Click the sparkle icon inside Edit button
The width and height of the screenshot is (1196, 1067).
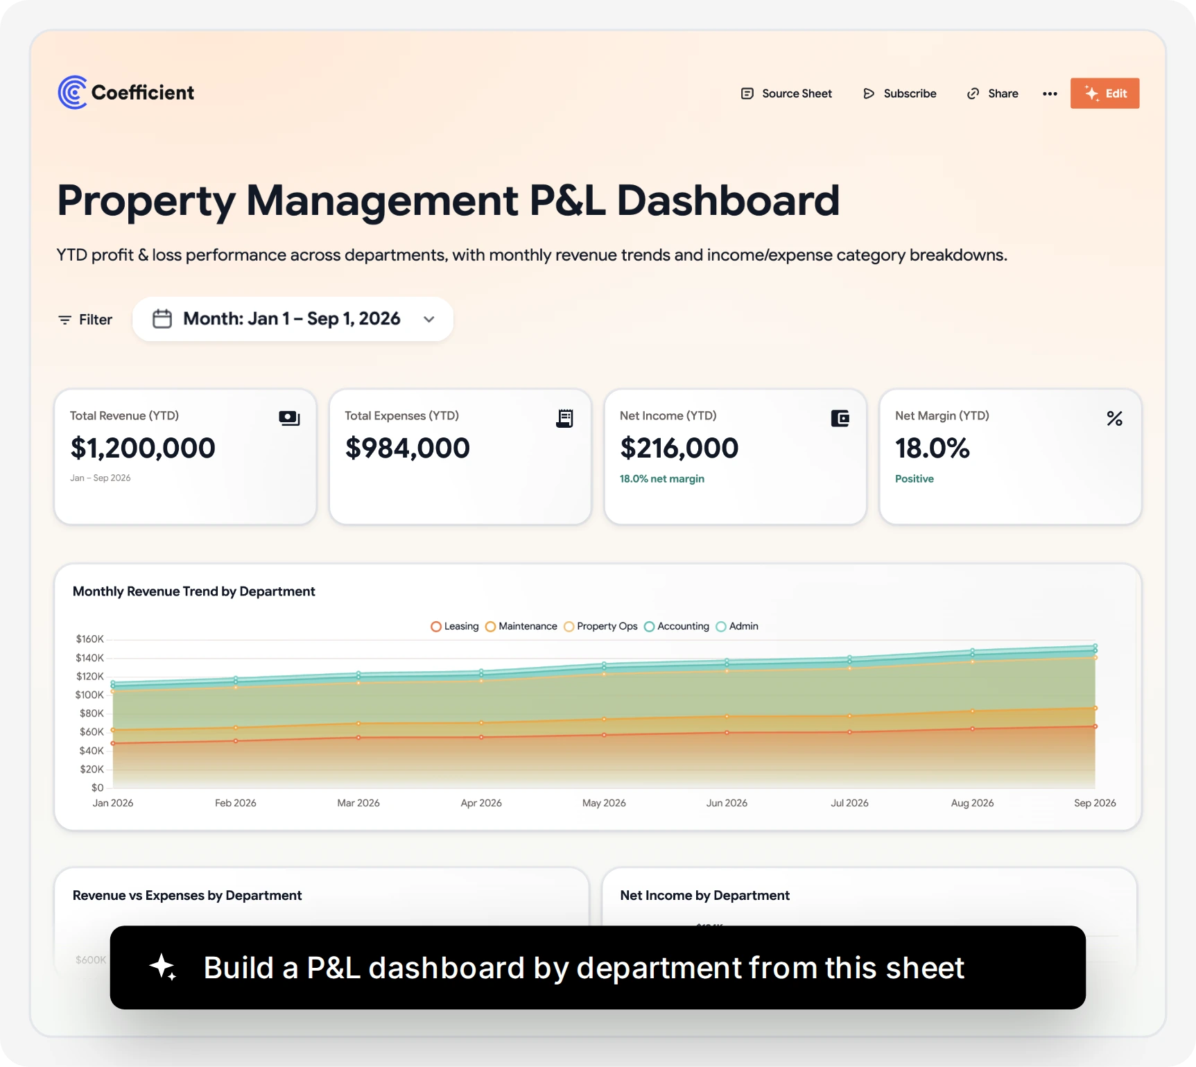[1092, 94]
